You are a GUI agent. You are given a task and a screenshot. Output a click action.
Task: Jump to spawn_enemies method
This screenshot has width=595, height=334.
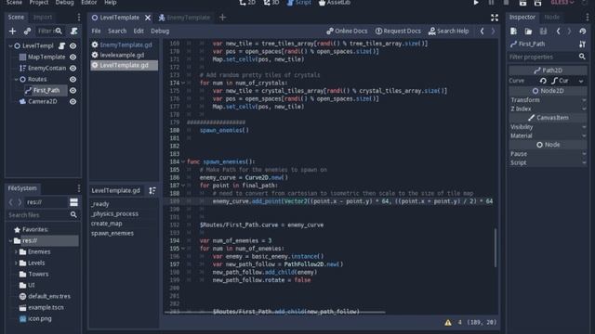pos(112,233)
